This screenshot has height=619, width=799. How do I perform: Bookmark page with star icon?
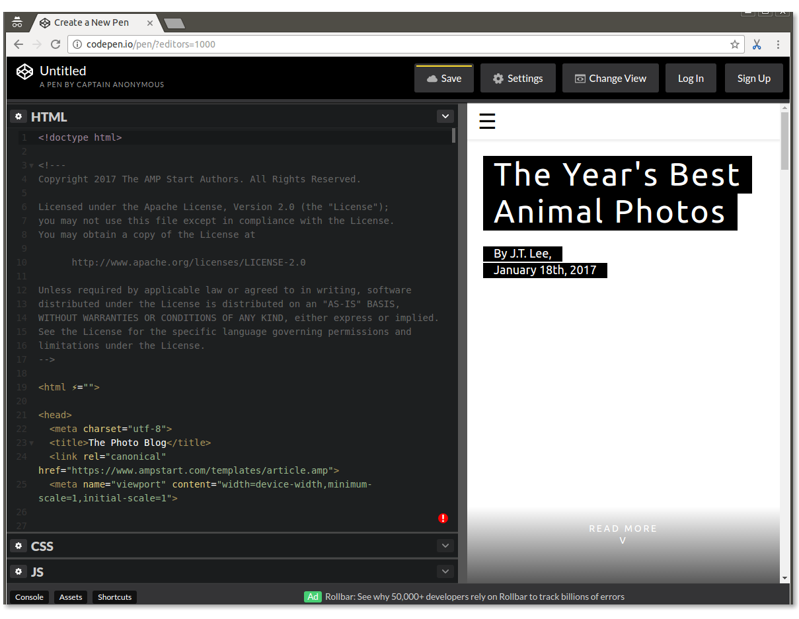734,44
